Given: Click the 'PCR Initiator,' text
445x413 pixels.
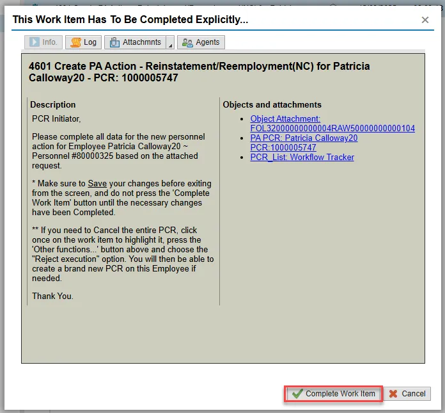Looking at the screenshot, I should pyautogui.click(x=56, y=119).
